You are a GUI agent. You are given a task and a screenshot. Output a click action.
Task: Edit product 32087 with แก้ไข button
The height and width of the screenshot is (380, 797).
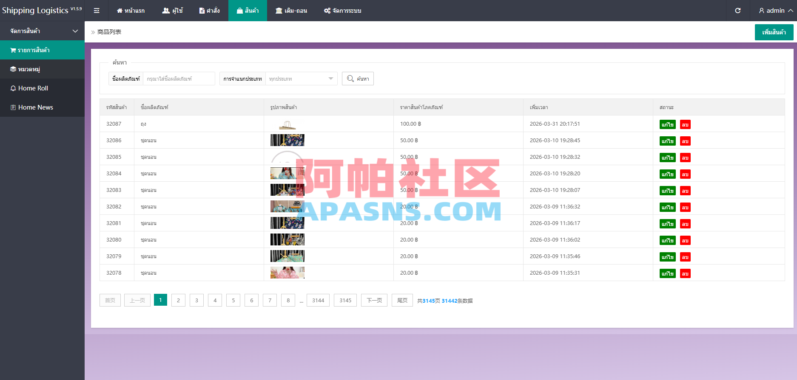(x=668, y=124)
